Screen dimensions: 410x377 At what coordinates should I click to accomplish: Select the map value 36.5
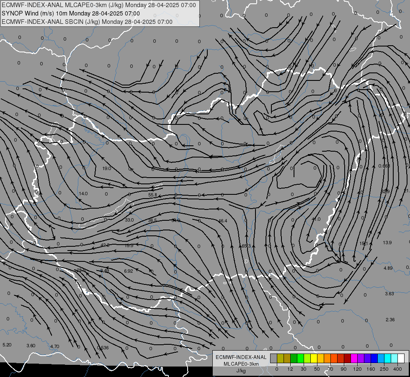point(152,221)
